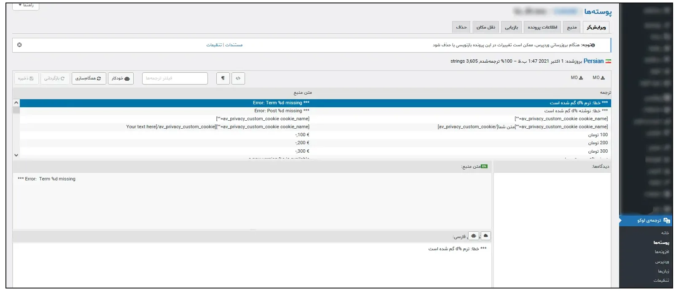This screenshot has width=679, height=291.
Task: Click the cloud suggestion icon above the Persian field
Action: coord(485,236)
